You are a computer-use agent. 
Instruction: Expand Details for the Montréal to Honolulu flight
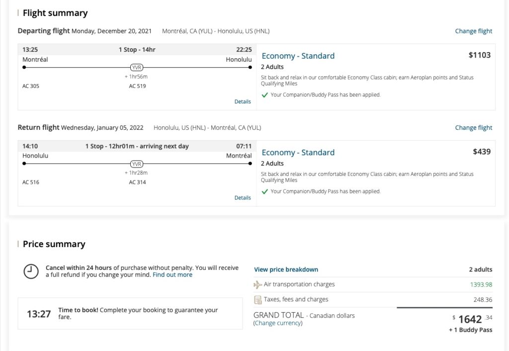click(x=243, y=101)
